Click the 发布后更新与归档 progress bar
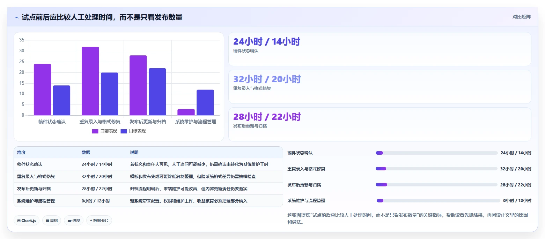 436,185
